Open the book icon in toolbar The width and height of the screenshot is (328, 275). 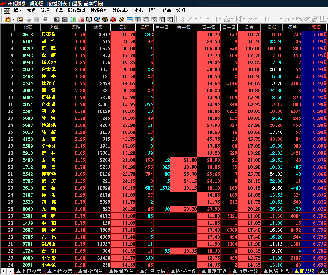click(x=89, y=19)
